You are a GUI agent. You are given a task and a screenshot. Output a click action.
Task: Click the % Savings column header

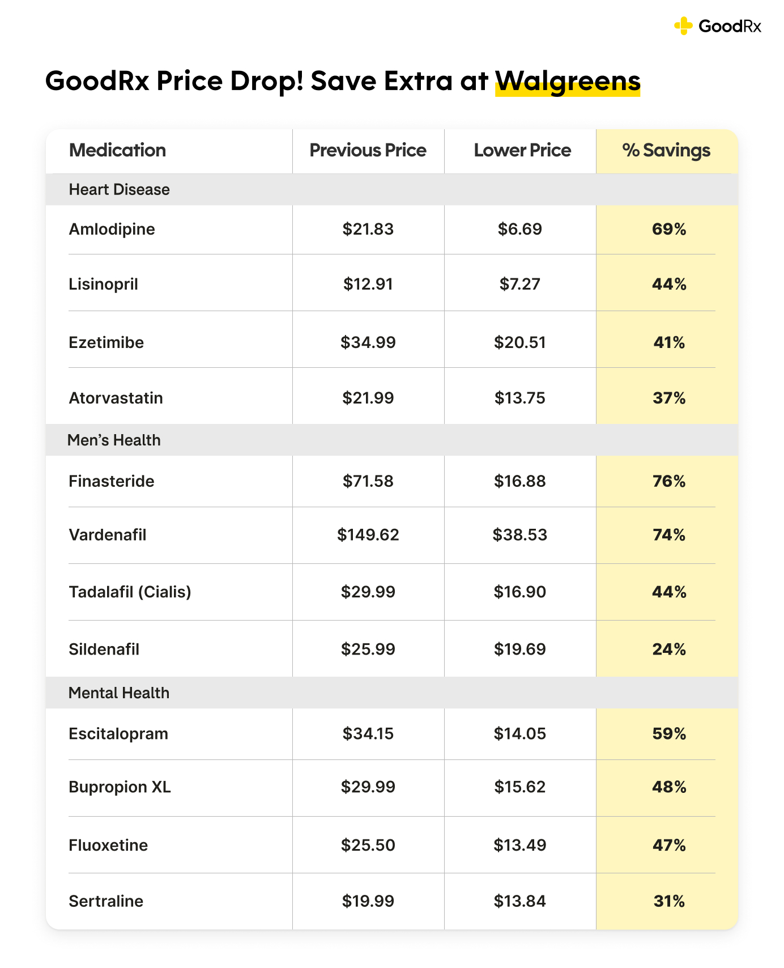click(666, 150)
